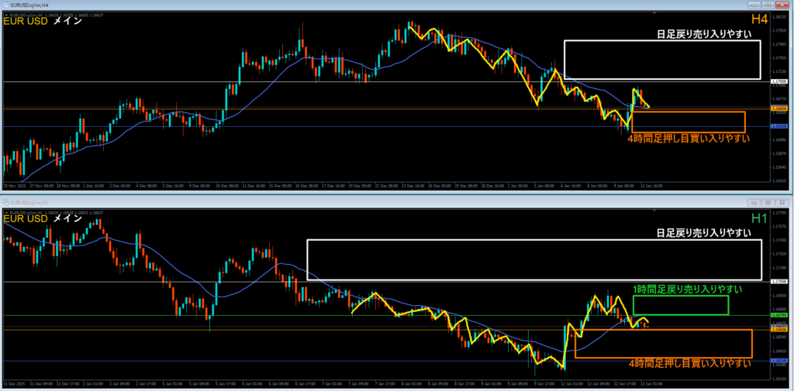Click the blue 1.16318 price label on H1
This screenshot has width=794, height=391.
pyautogui.click(x=777, y=361)
